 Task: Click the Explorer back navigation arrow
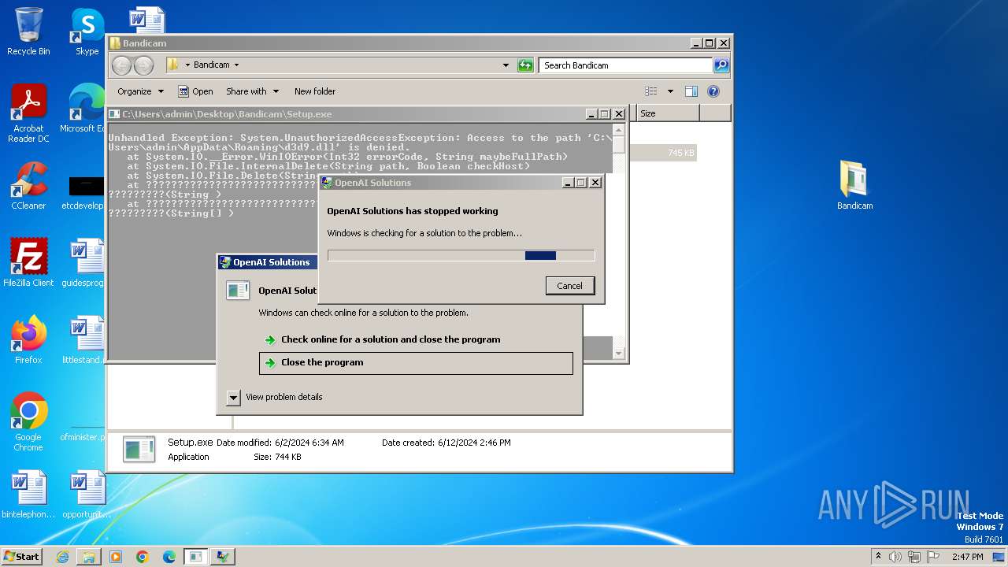tap(121, 65)
